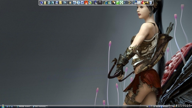Open the round green checkmark icon
Viewport: 192px width, 108px height.
(118, 3)
